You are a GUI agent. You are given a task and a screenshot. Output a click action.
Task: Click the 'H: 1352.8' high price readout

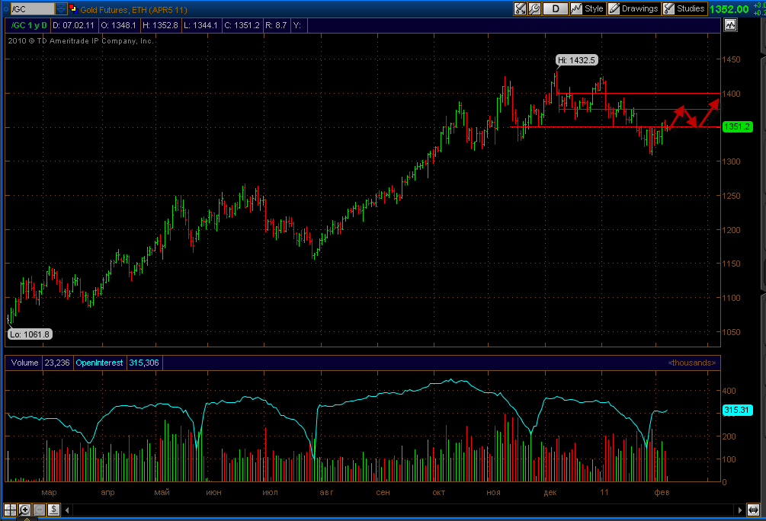(x=160, y=25)
